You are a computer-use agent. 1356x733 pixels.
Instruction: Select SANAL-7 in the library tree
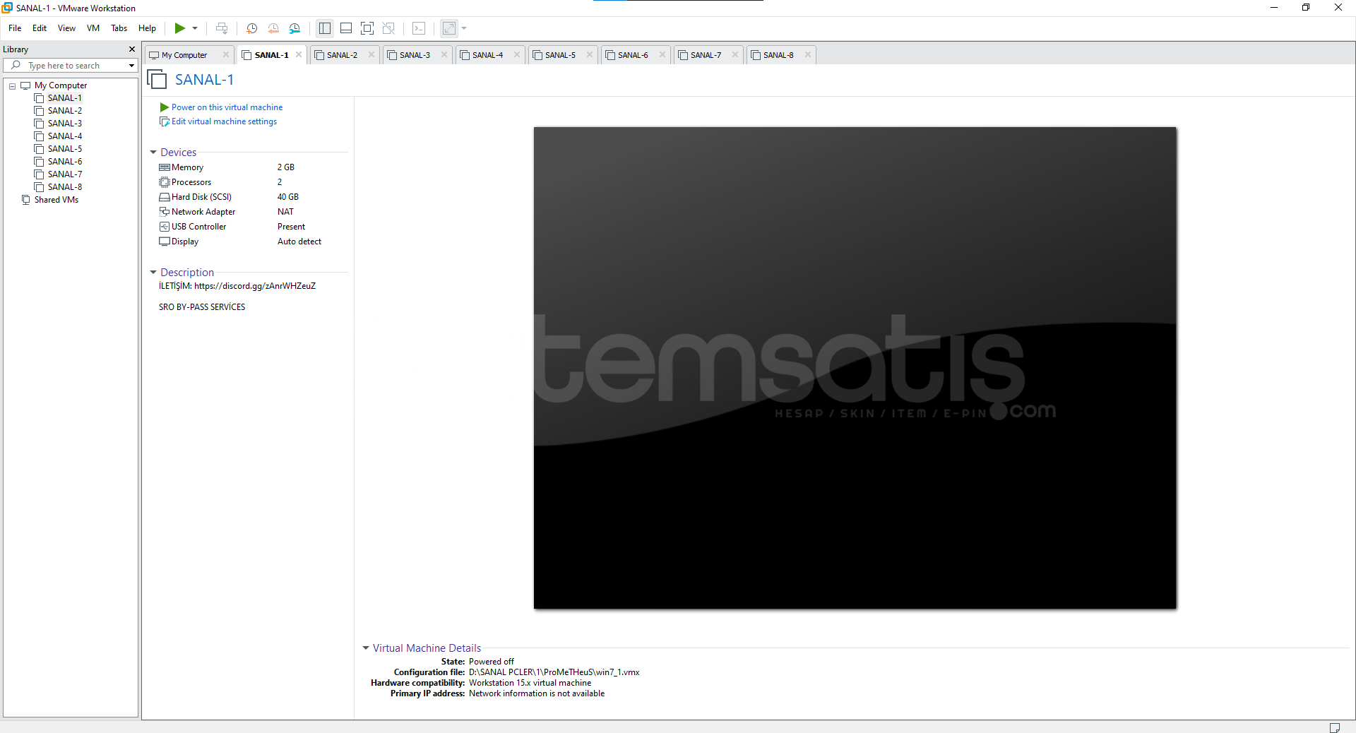pyautogui.click(x=65, y=174)
